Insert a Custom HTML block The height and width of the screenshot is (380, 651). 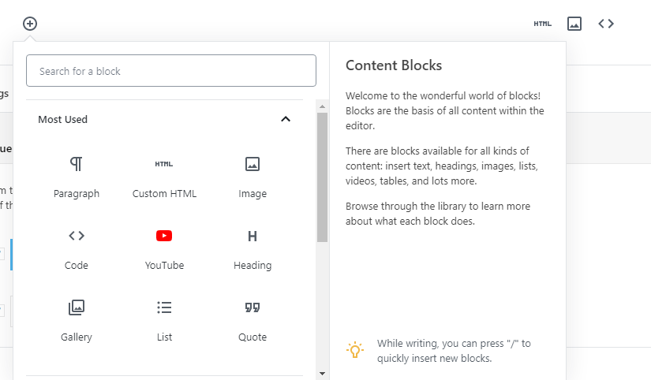point(164,177)
